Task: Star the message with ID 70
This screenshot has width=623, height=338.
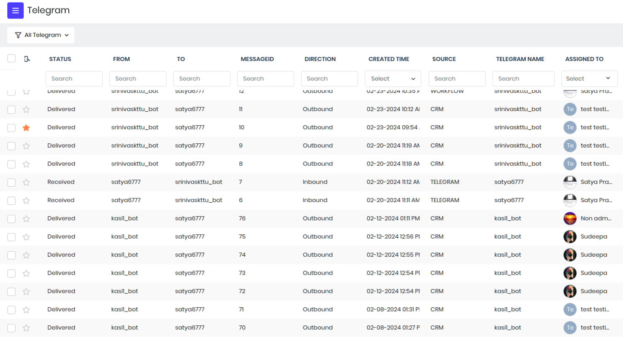Action: tap(26, 328)
